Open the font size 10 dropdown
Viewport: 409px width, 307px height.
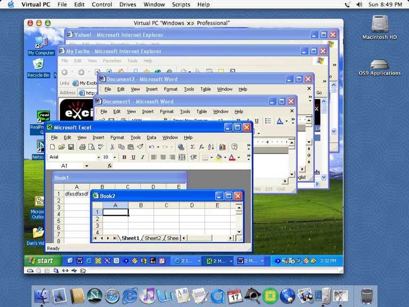(114, 157)
